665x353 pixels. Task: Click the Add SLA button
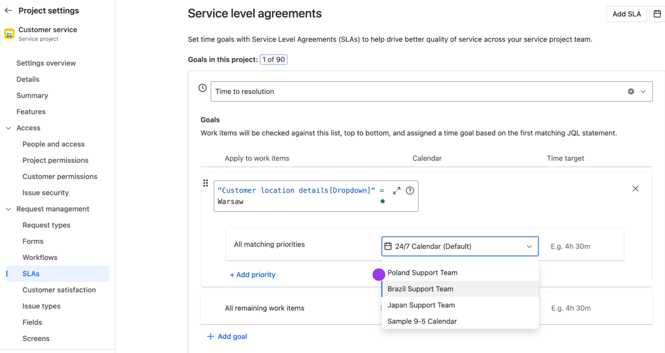(626, 14)
